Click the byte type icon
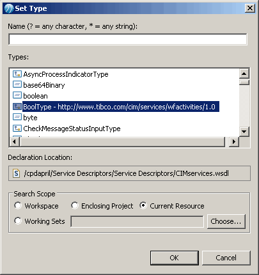The height and width of the screenshot is (275, 259). click(17, 117)
